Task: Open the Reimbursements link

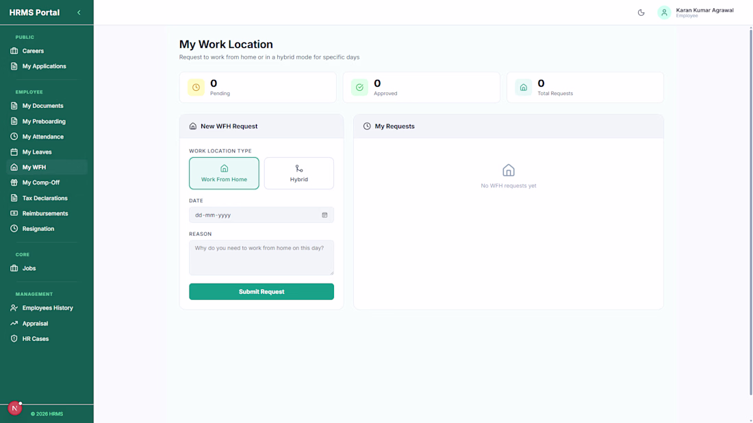Action: 47,213
